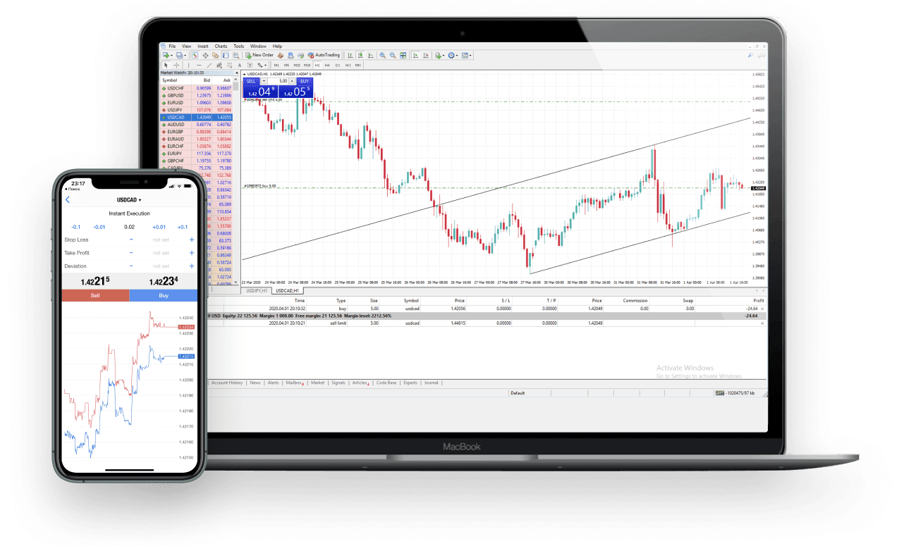Tap the red Sell button on phone
The image size is (911, 546).
[95, 296]
